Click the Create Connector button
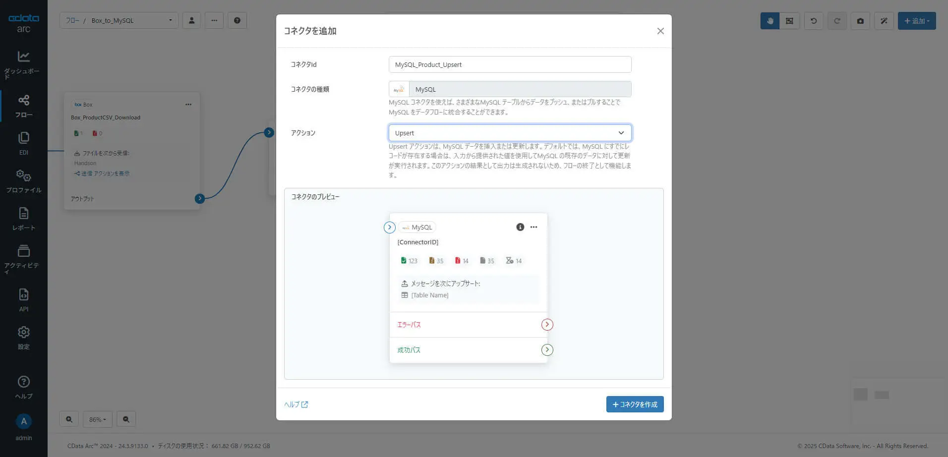948x457 pixels. point(635,404)
